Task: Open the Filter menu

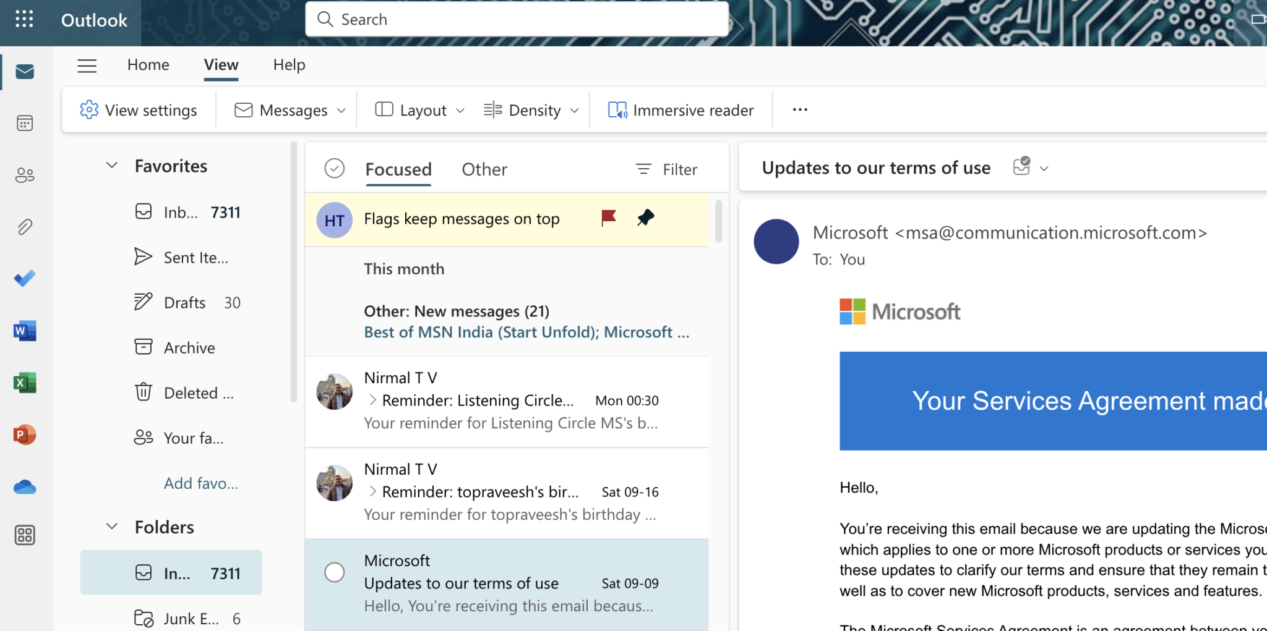Action: click(666, 169)
